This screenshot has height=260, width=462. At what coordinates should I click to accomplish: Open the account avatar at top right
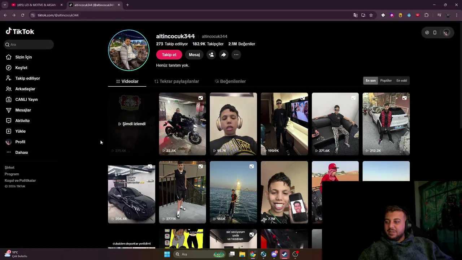click(446, 32)
